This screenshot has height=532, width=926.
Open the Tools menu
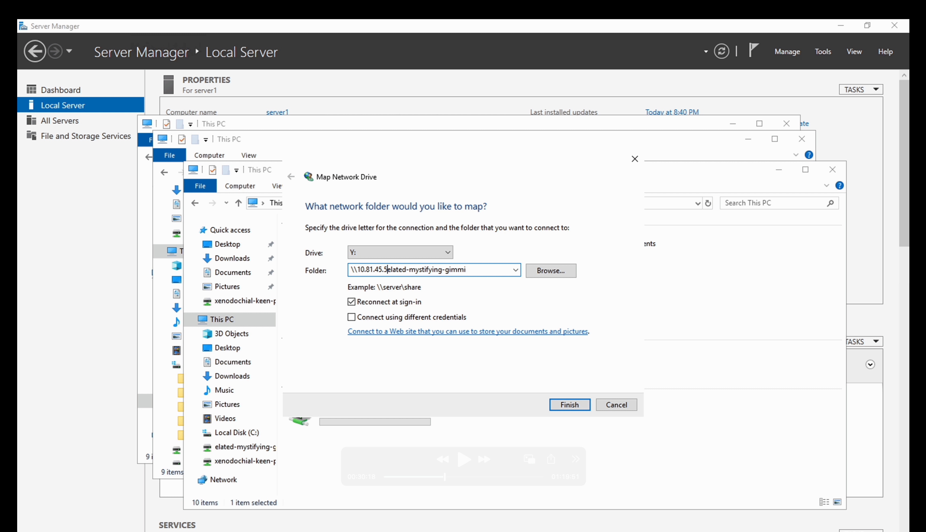(x=823, y=51)
